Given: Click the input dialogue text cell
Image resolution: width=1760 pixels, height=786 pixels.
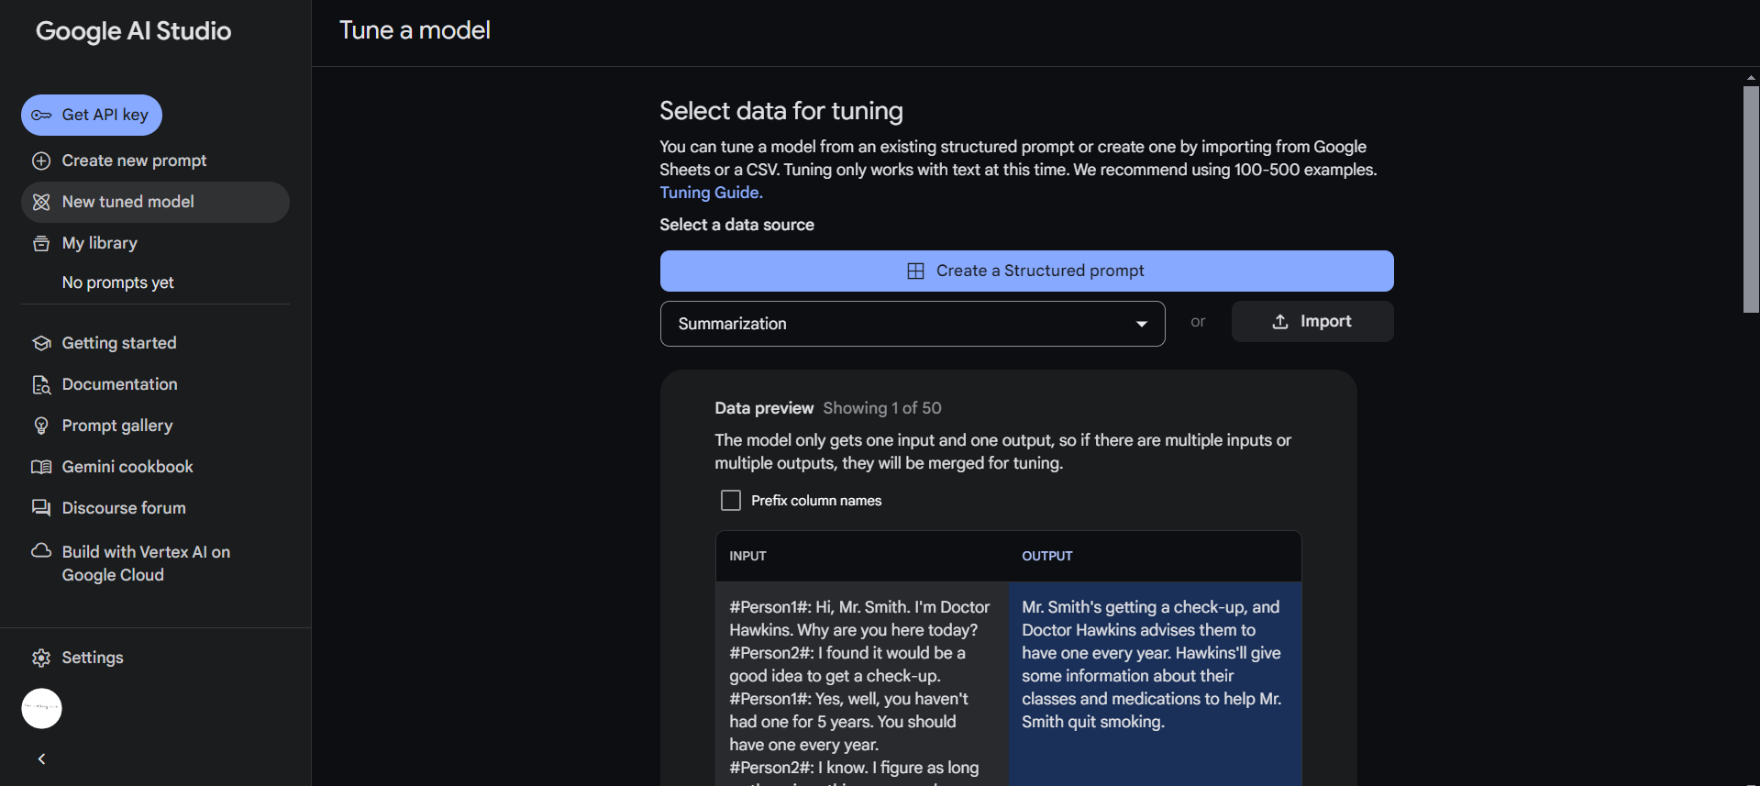Looking at the screenshot, I should click(862, 684).
